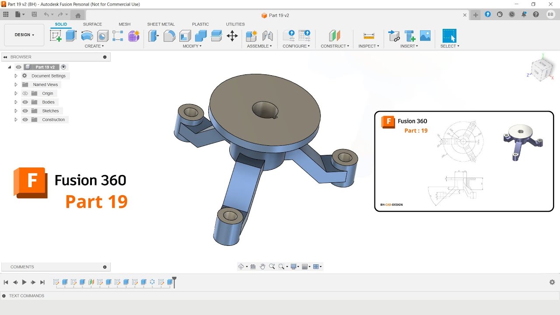Toggle visibility of Construction folder
This screenshot has height=315, width=560.
click(25, 119)
